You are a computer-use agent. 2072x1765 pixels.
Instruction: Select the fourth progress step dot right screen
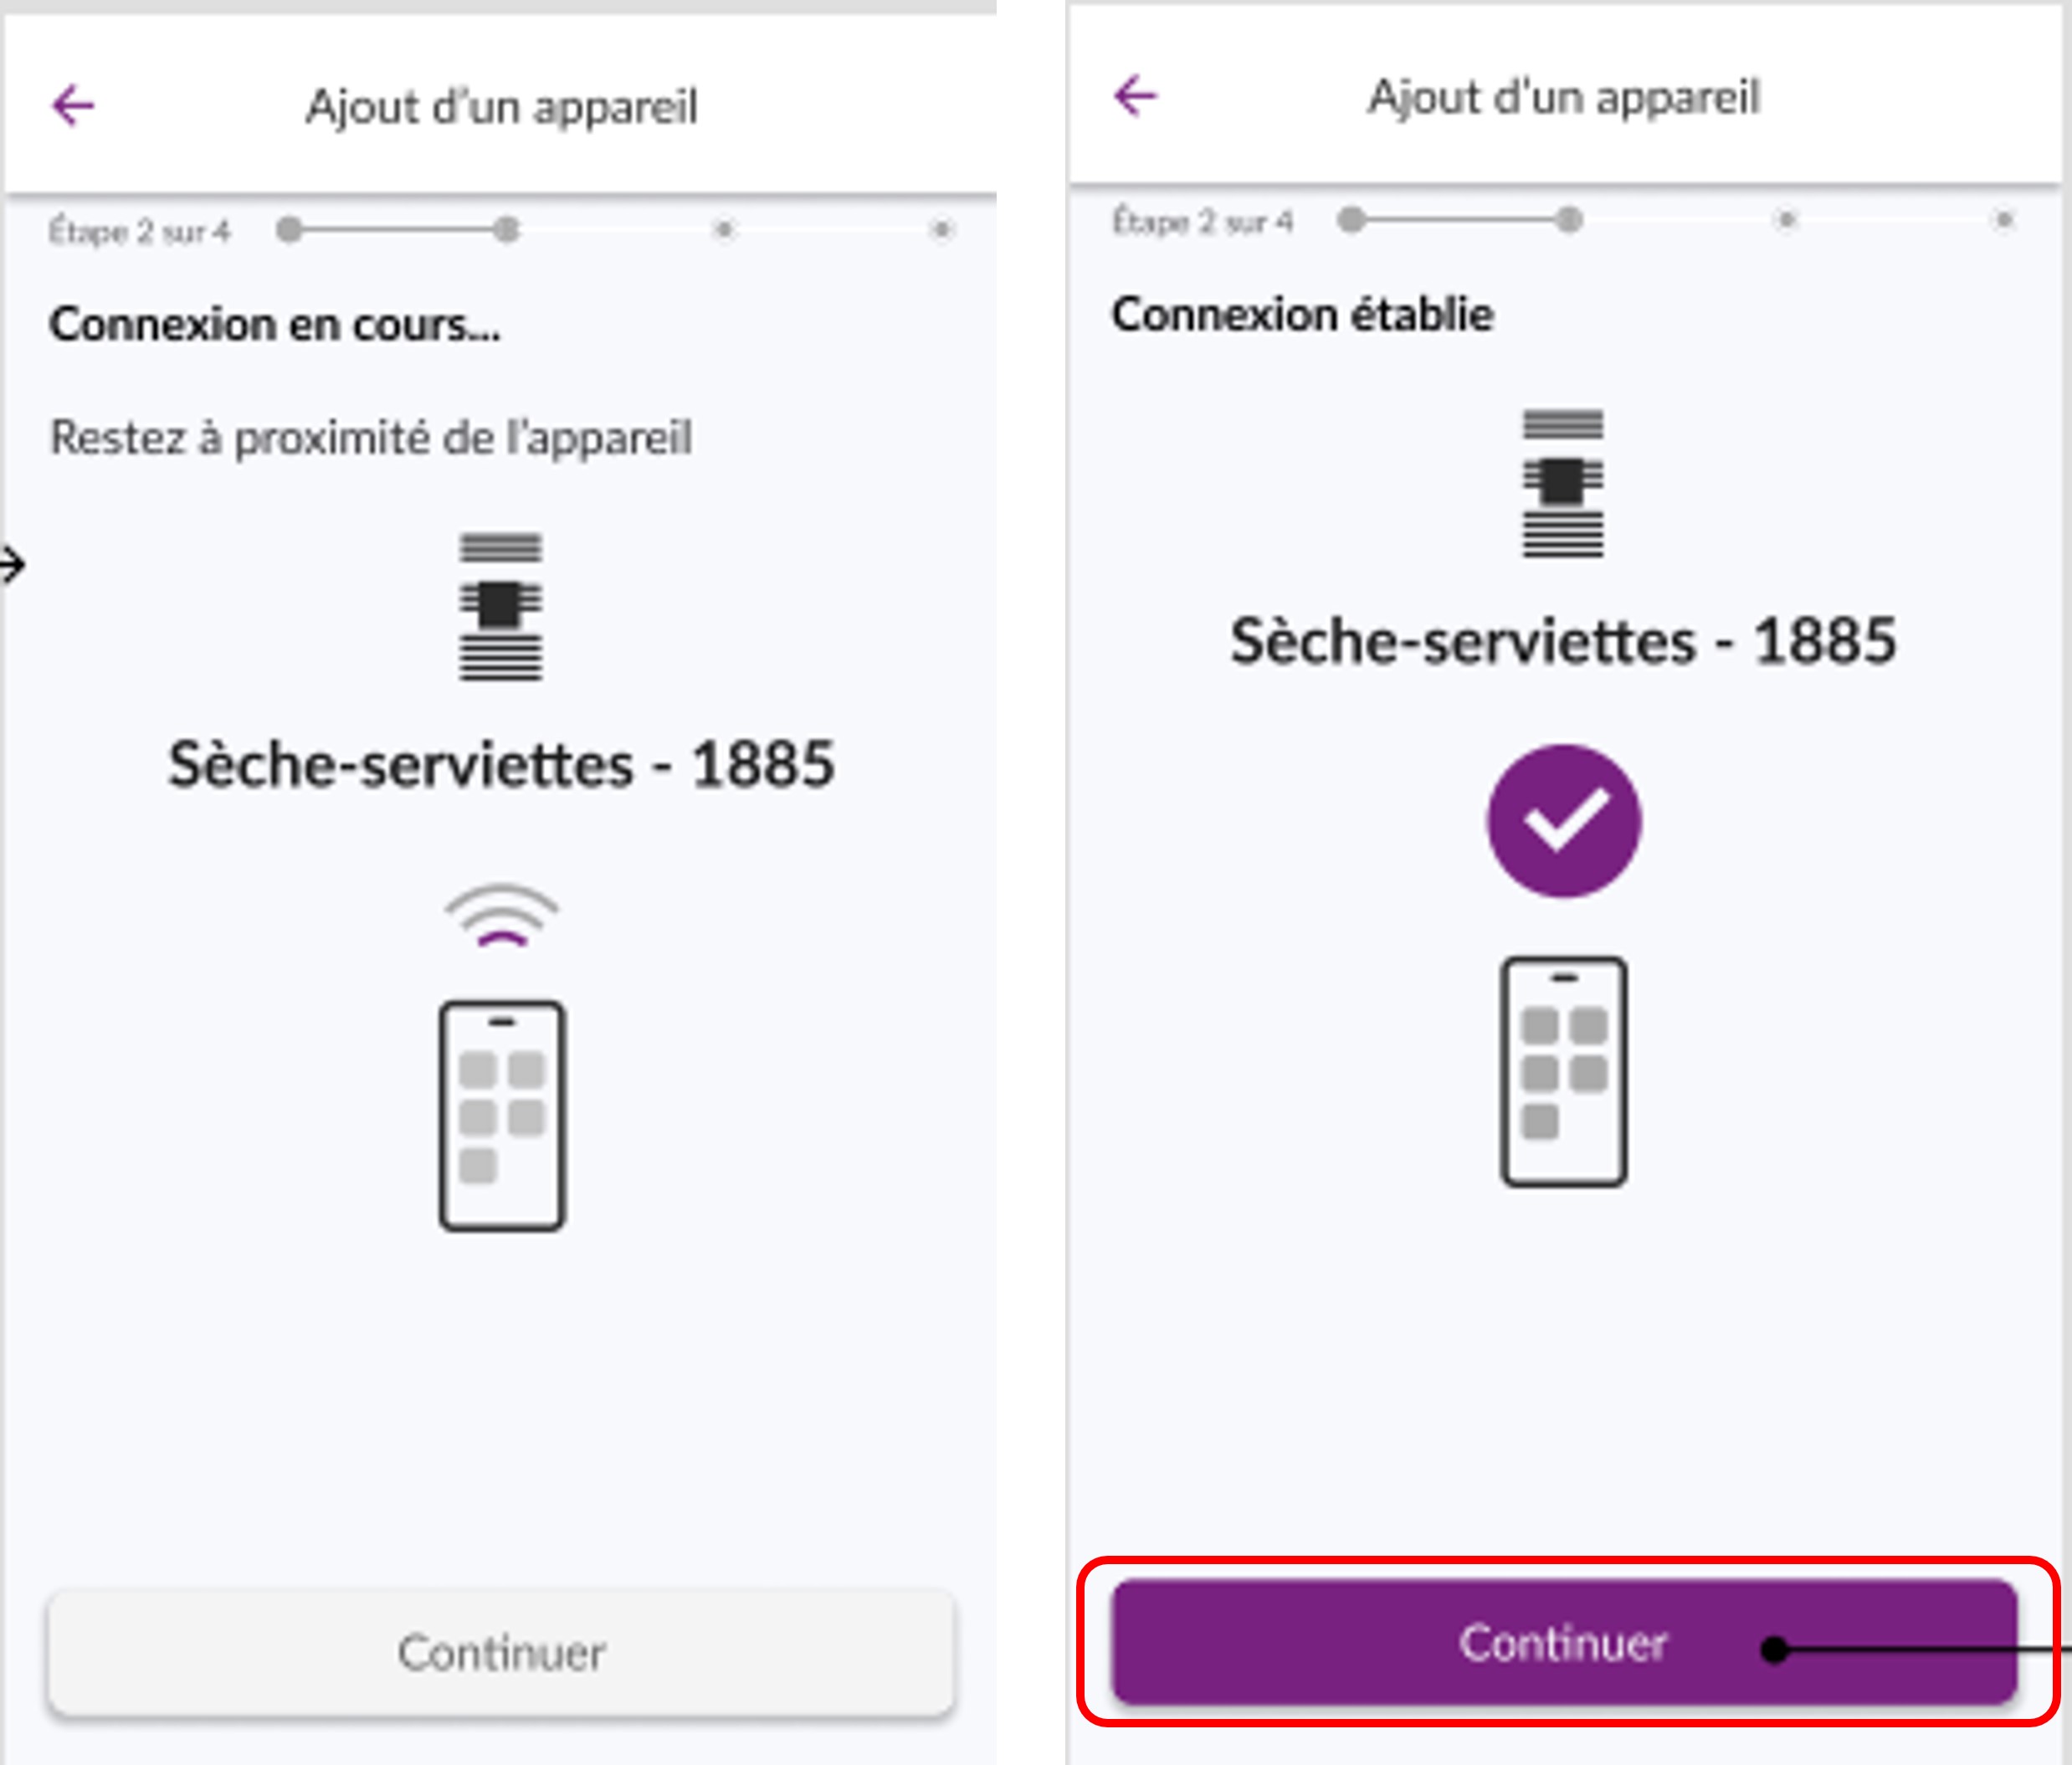coord(2003,220)
